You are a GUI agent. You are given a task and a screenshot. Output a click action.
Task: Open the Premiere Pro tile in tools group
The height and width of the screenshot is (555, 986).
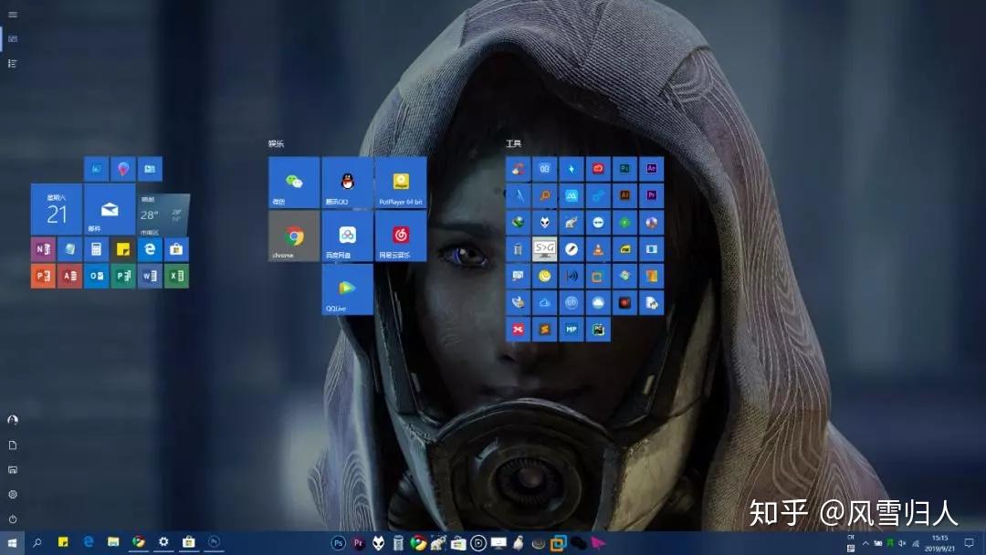pos(652,195)
